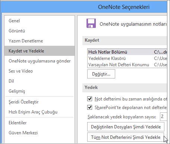170x144 pixels.
Task: Click the backup copies count field
Action: point(163,116)
